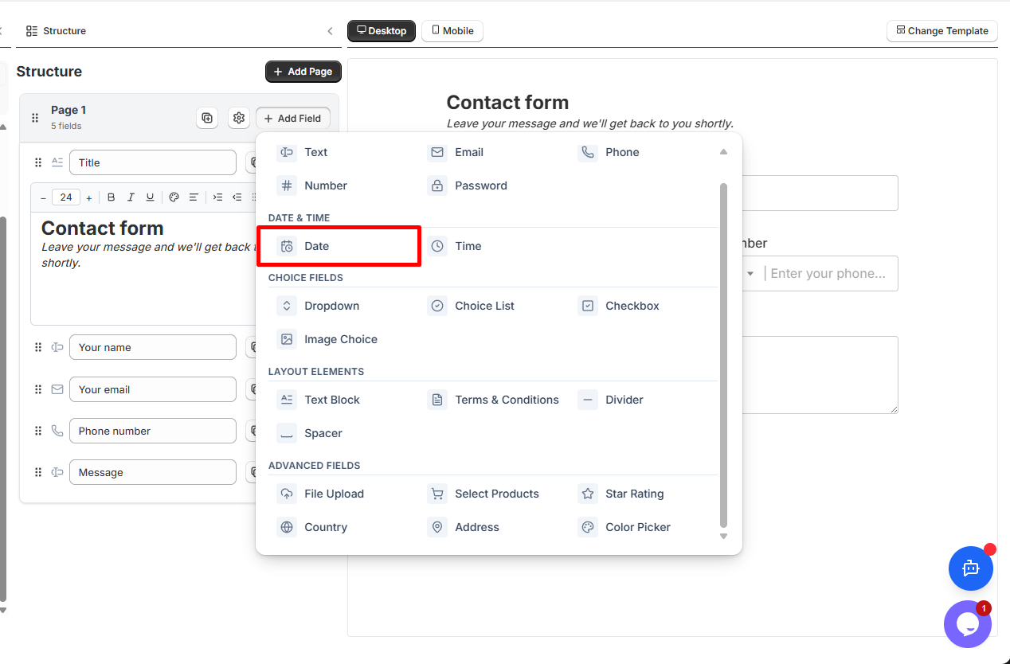Increase font size with plus button

88,197
